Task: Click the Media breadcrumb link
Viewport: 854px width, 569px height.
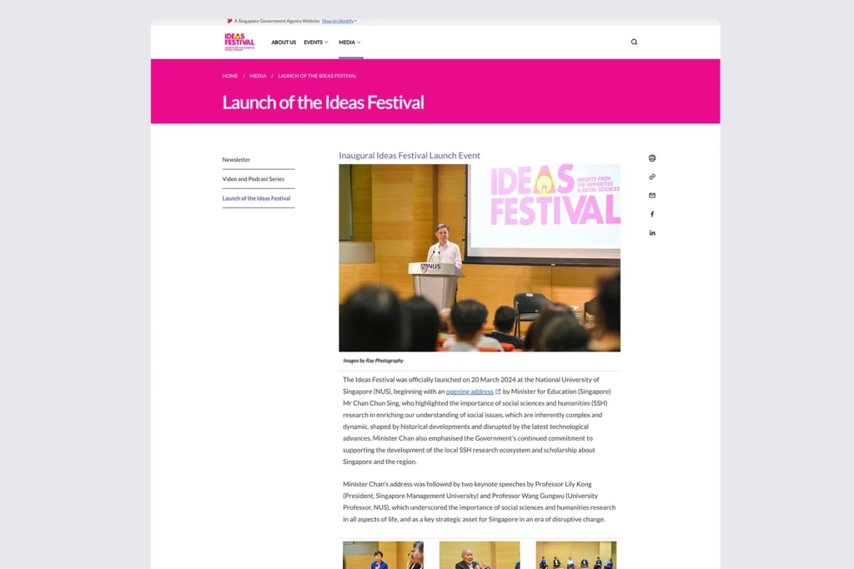Action: coord(258,76)
